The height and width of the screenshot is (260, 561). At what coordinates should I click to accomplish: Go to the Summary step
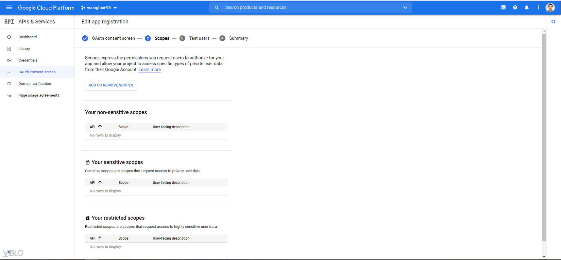[x=239, y=38]
